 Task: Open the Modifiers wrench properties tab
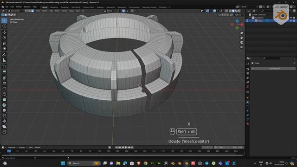click(x=247, y=102)
